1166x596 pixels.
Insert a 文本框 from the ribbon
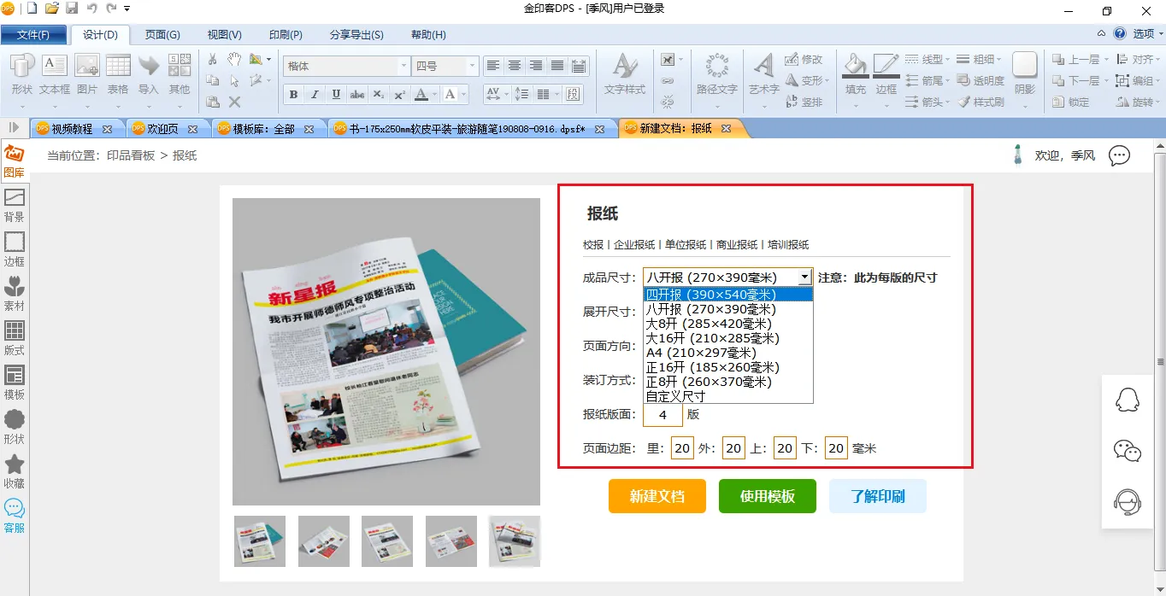tap(55, 74)
